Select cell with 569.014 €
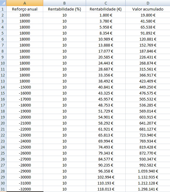Screen dimensions: 170x192 pyautogui.click(x=148, y=111)
